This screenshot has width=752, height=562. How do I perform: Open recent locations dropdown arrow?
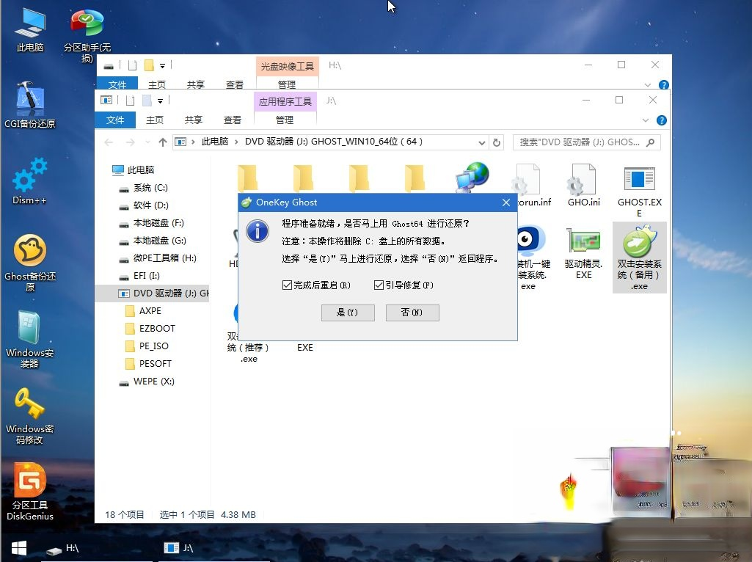coord(147,142)
